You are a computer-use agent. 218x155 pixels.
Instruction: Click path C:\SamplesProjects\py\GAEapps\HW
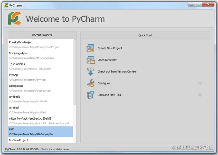[31, 134]
